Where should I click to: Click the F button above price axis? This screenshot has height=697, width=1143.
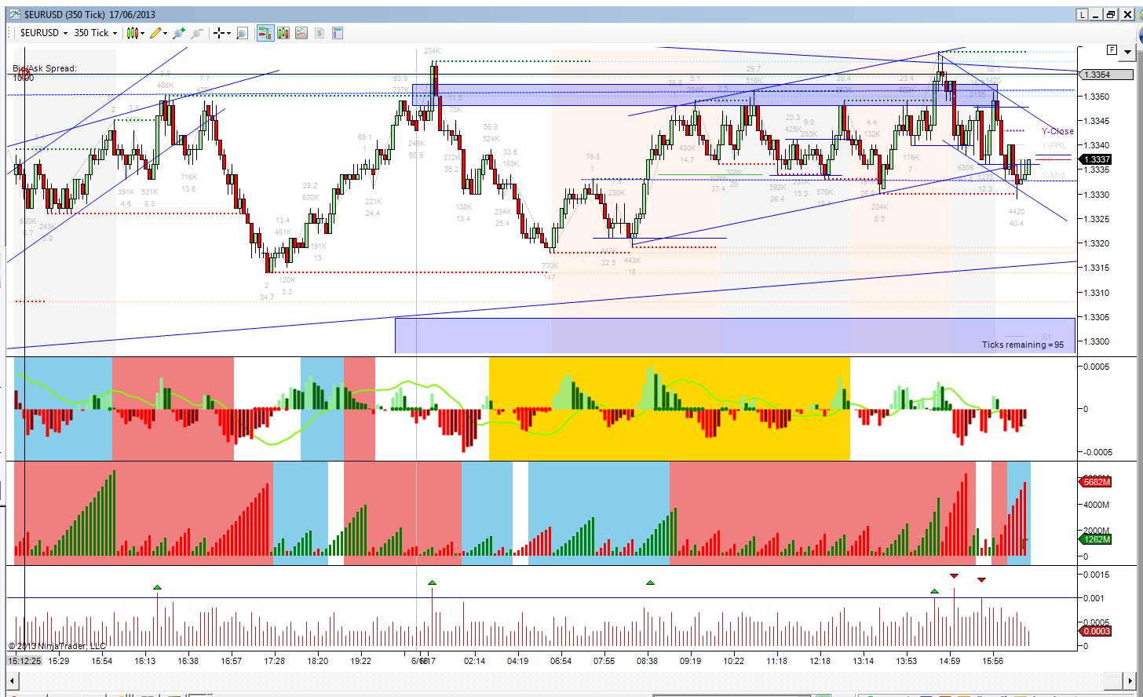[x=1112, y=49]
